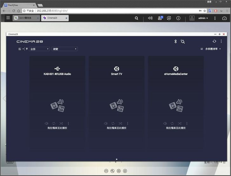Toggle shuffle on the eHomeMediaCenter card
This screenshot has height=176, width=231.
pos(180,123)
